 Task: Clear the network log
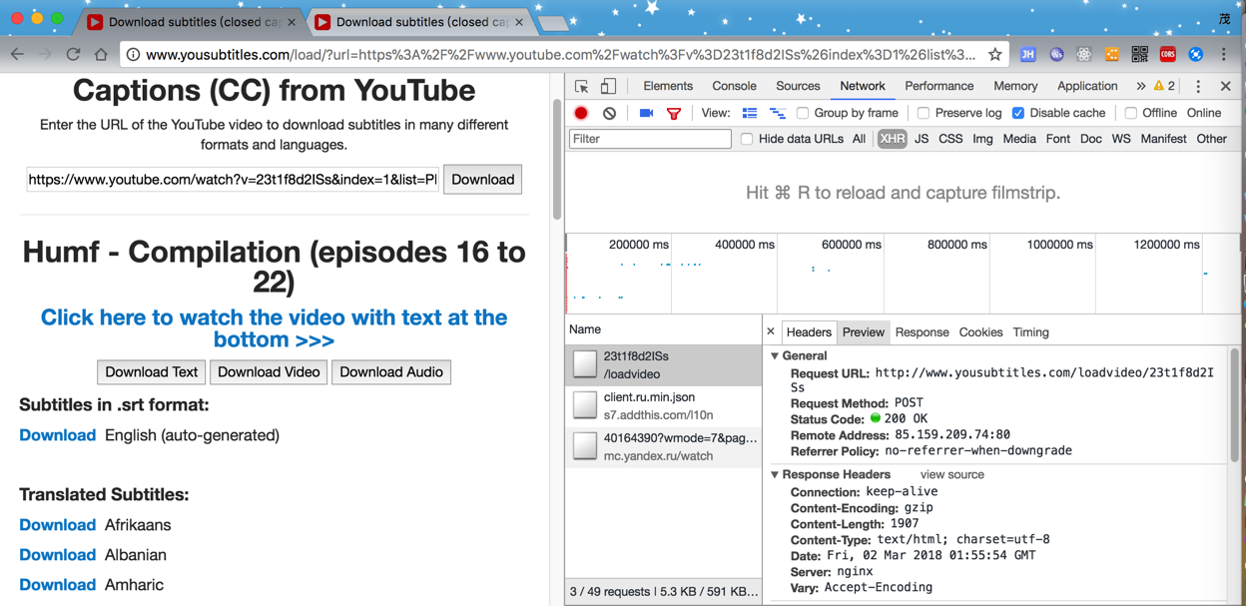(609, 114)
